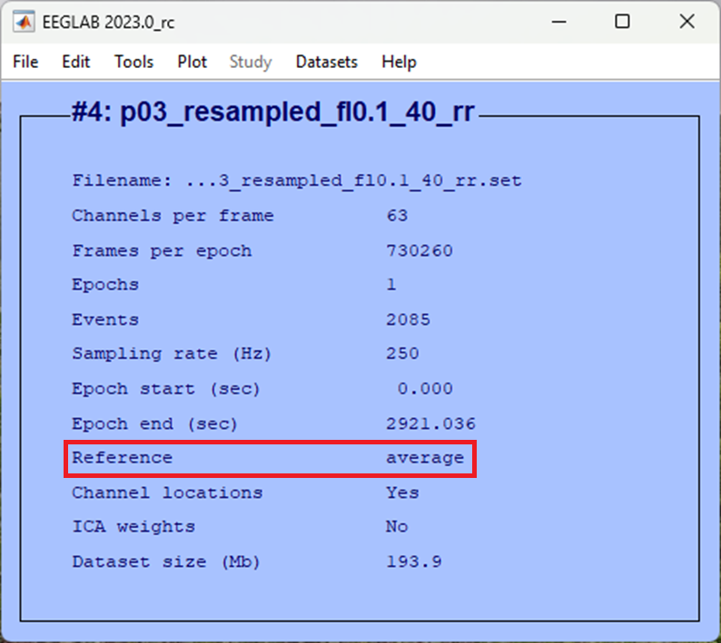Open the Plot menu
Image resolution: width=721 pixels, height=643 pixels.
click(x=192, y=62)
